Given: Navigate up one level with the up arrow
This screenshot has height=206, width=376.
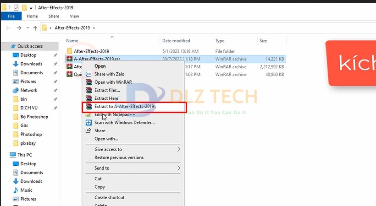Looking at the screenshot, I should [35, 28].
